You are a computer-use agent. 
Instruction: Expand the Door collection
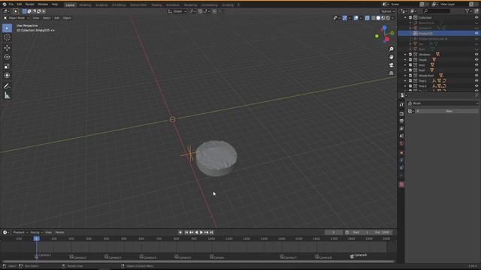pos(405,65)
